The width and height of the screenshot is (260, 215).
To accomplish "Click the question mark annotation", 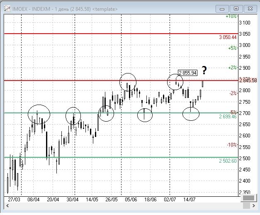I will [x=204, y=70].
